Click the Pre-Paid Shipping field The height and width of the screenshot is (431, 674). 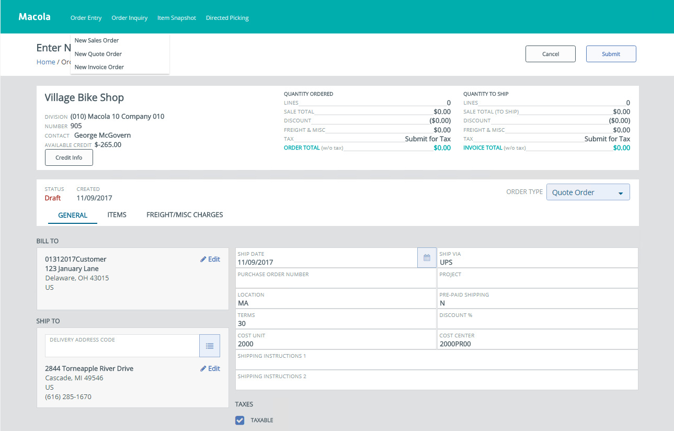[x=538, y=299]
